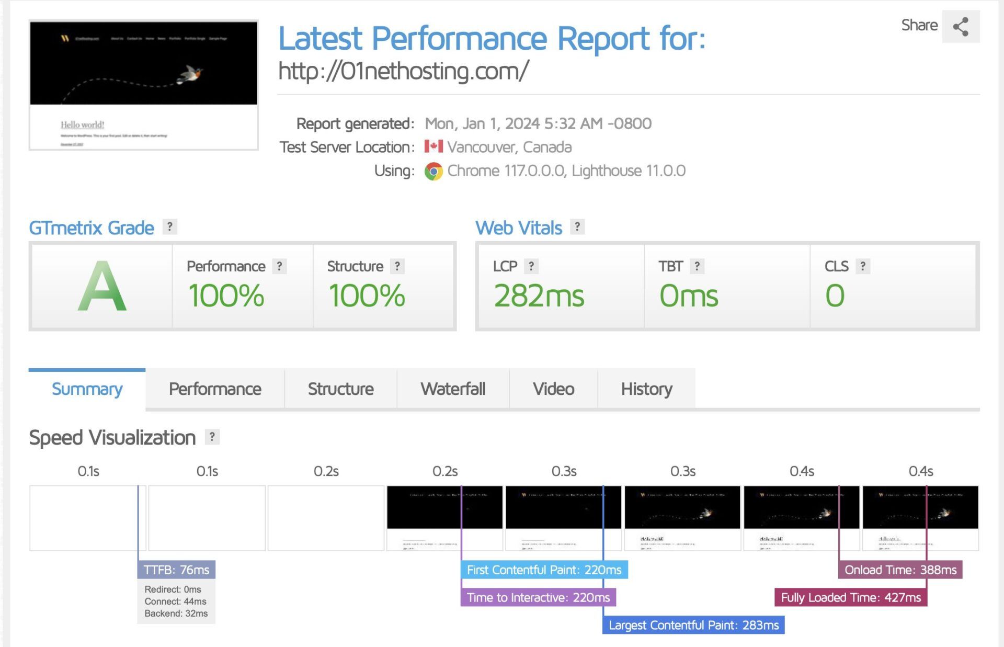
Task: Click the Structure score help icon
Action: click(397, 266)
